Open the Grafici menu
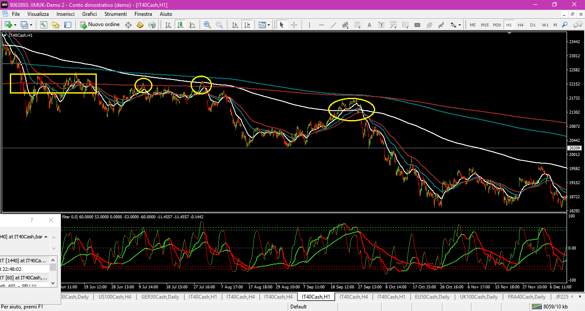The image size is (585, 311). point(90,14)
